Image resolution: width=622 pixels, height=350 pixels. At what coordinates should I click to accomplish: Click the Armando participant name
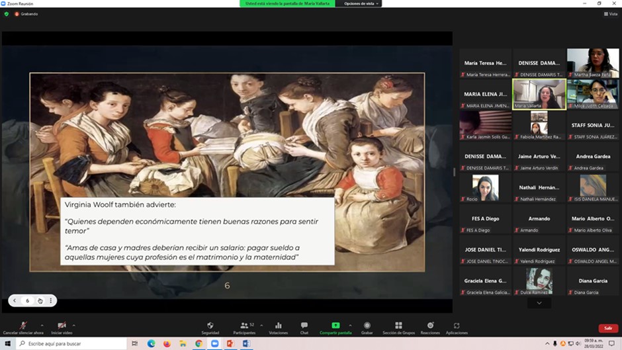tap(539, 218)
